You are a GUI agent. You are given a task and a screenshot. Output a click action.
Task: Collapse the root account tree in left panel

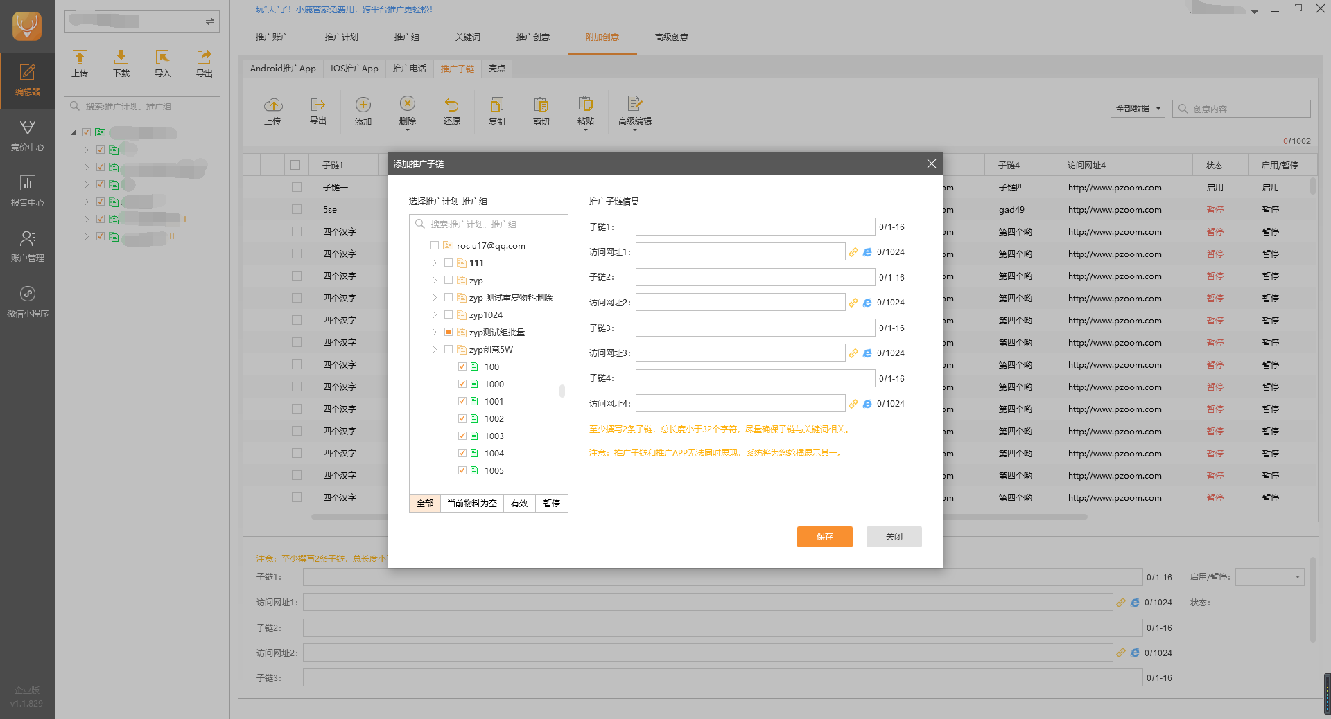pyautogui.click(x=73, y=132)
